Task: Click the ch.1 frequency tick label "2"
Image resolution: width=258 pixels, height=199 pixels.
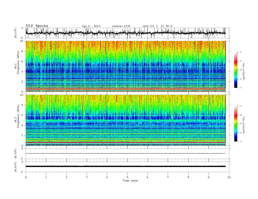Action: [22, 82]
